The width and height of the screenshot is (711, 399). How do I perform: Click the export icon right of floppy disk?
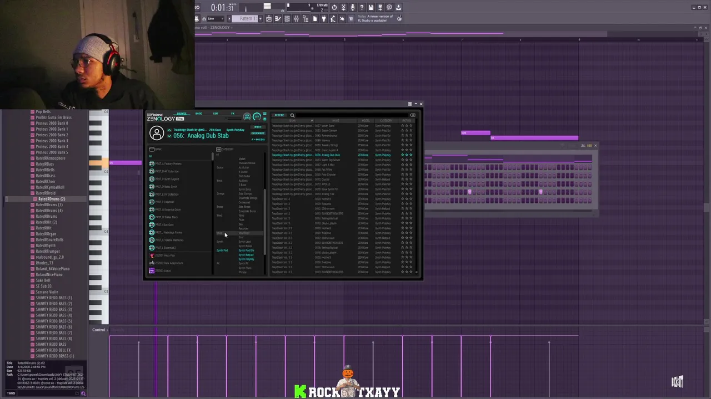point(380,7)
